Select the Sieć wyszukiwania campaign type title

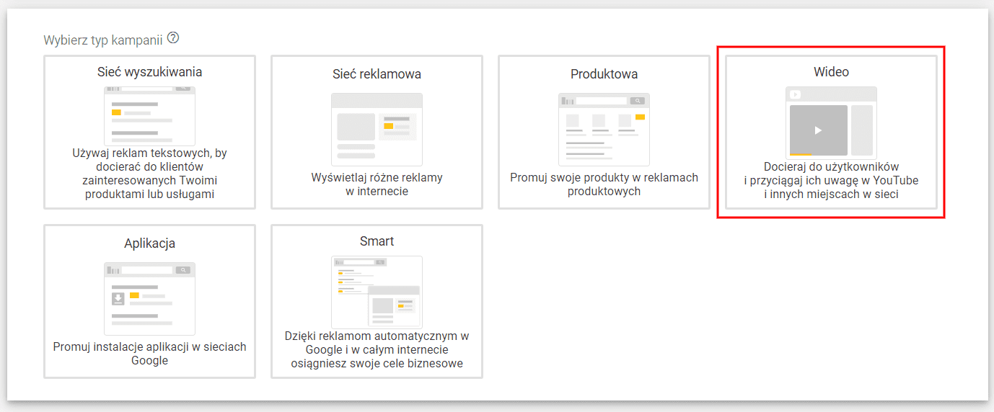(x=149, y=72)
